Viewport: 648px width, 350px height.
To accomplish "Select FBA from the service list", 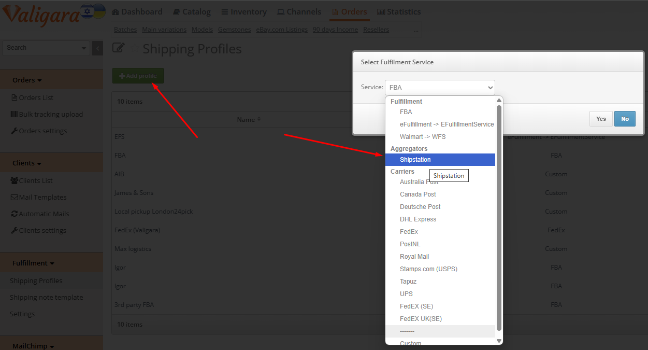I will 440,112.
